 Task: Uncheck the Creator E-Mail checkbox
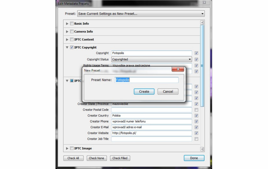(197, 127)
